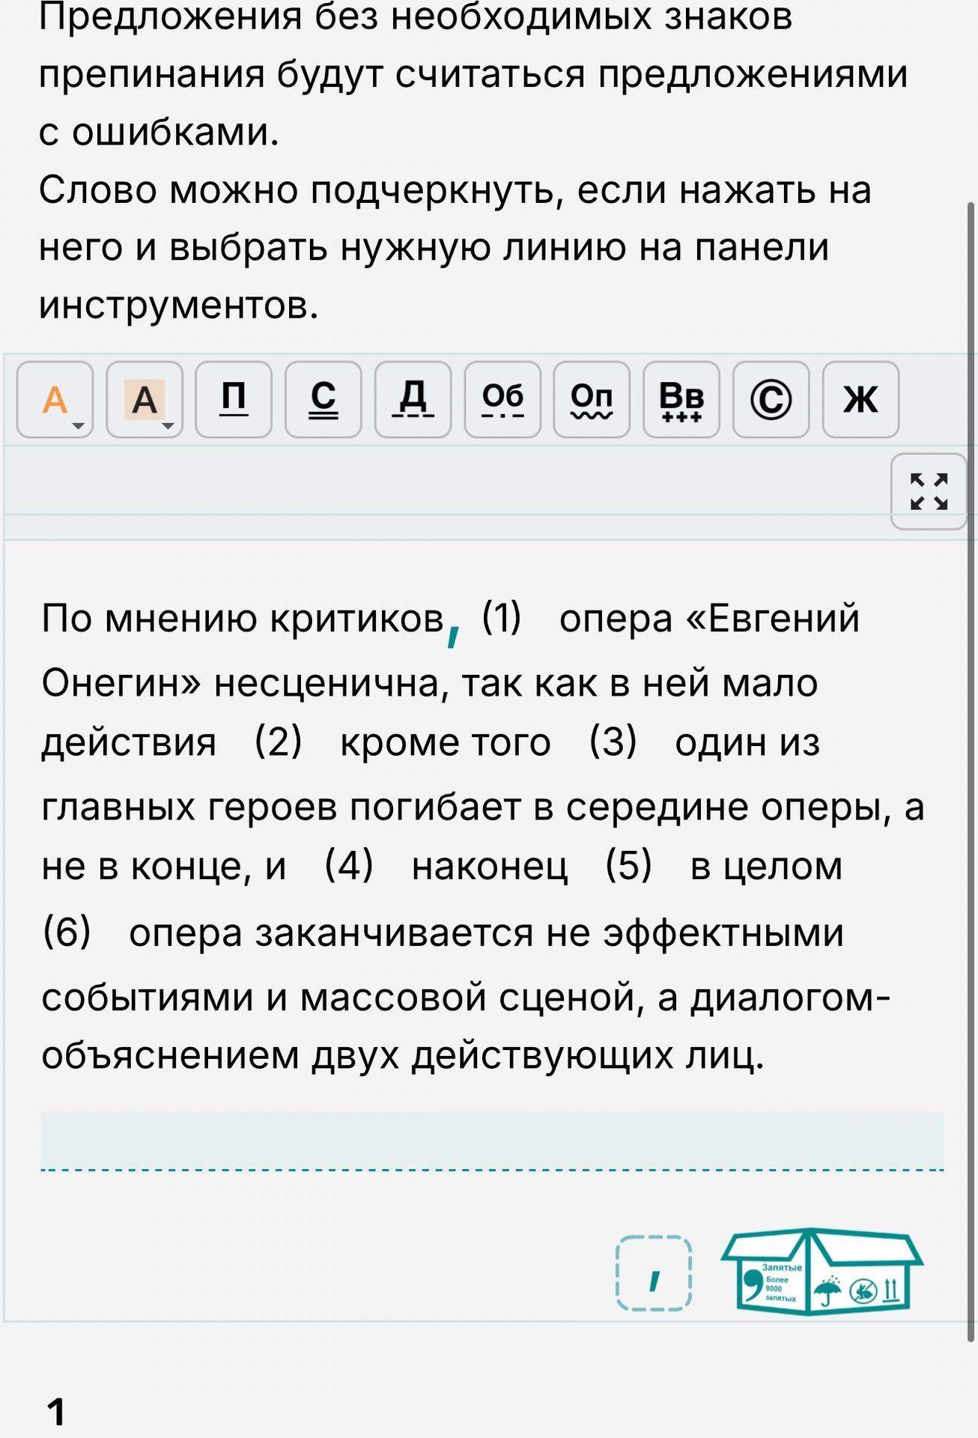Image resolution: width=978 pixels, height=1438 pixels.
Task: Apply introductory word (Вв) marking tool
Action: click(x=681, y=399)
